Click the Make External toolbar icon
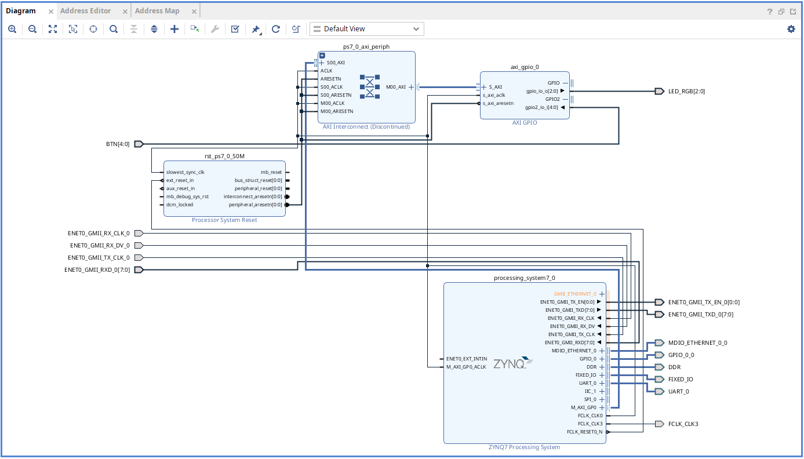 (x=195, y=29)
